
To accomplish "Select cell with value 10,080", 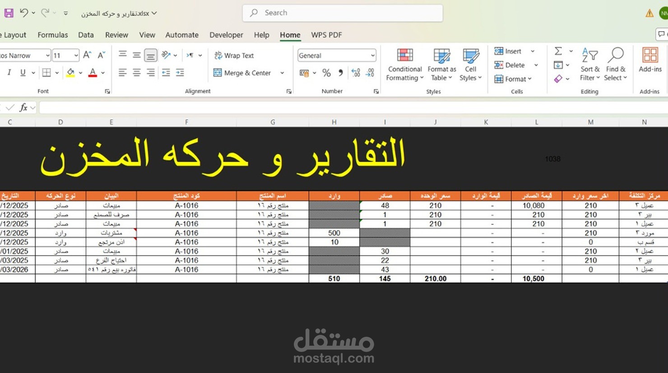I will [536, 205].
